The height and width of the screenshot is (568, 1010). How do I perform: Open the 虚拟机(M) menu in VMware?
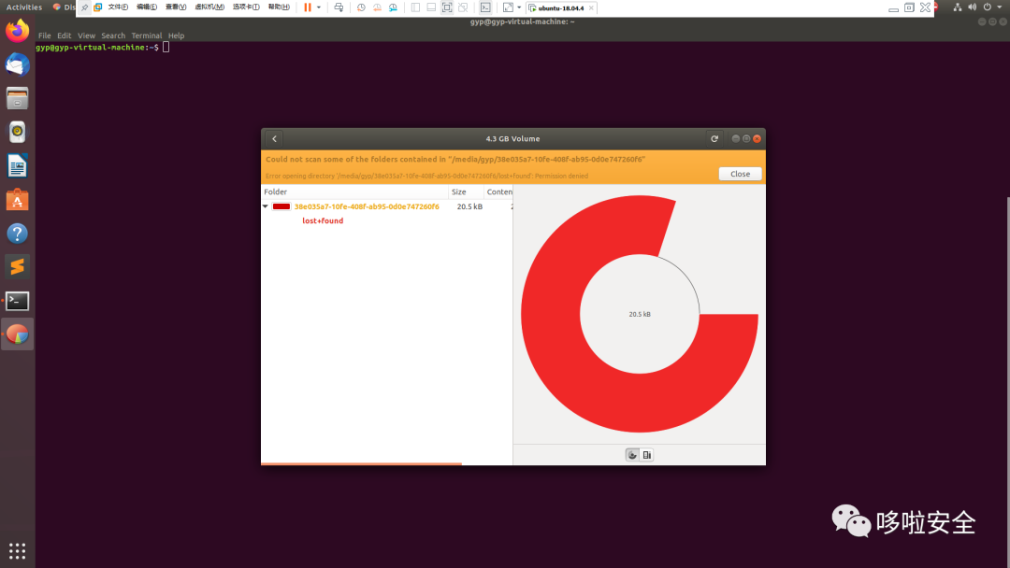[x=209, y=7]
